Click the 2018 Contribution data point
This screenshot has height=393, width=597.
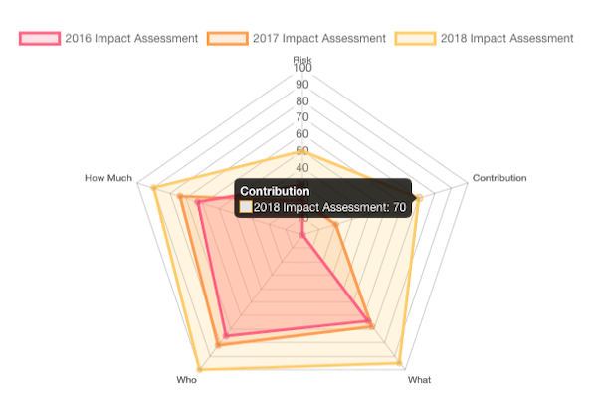[419, 198]
